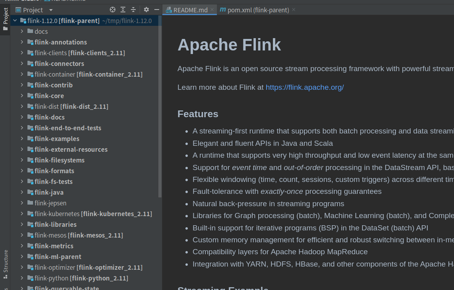This screenshot has width=454, height=290.
Task: Open the flink.apache.org link
Action: 304,87
